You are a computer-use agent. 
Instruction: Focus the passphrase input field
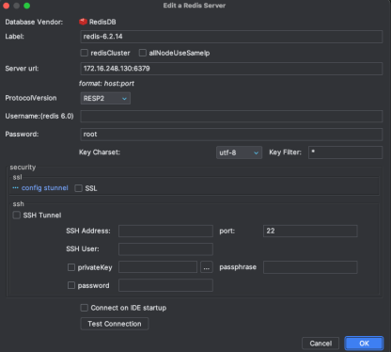tap(310, 267)
